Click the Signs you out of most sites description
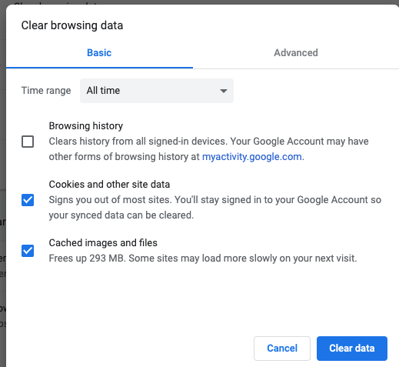The height and width of the screenshot is (367, 399). click(x=215, y=207)
